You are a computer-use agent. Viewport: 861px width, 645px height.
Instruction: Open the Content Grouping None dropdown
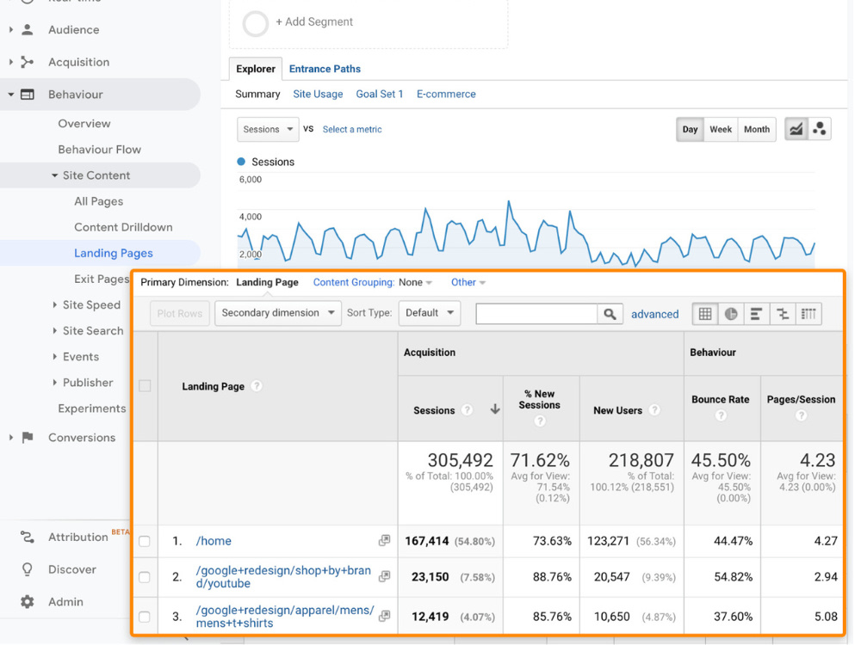416,282
